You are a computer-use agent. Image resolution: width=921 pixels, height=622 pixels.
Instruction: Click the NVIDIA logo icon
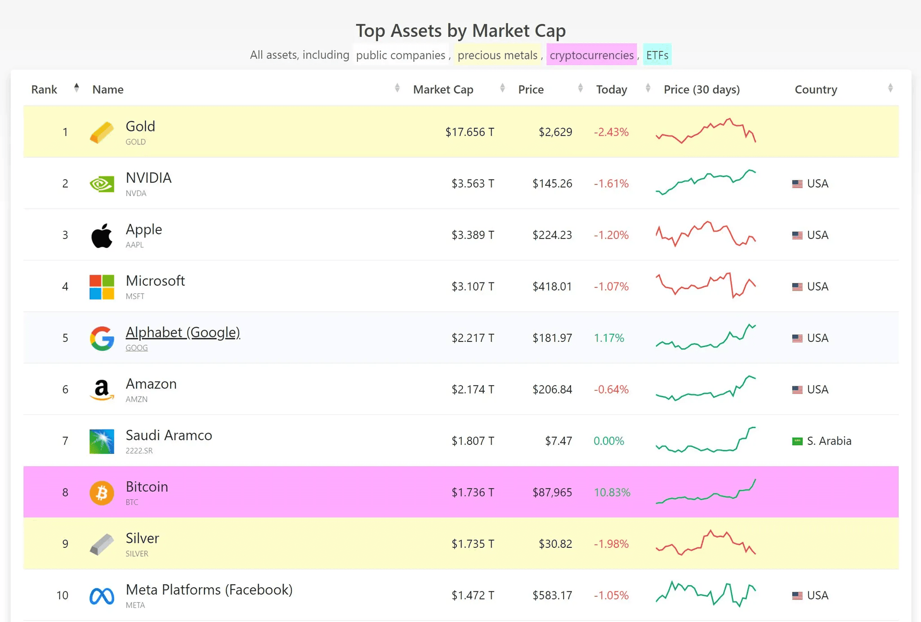tap(102, 184)
